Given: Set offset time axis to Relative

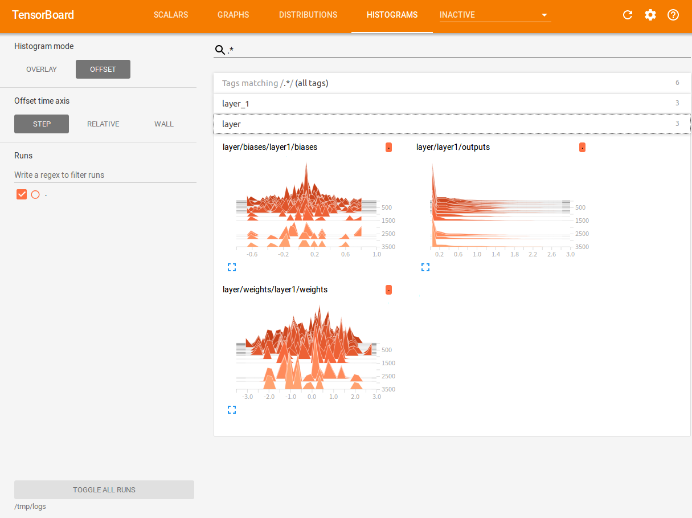Looking at the screenshot, I should click(x=103, y=124).
